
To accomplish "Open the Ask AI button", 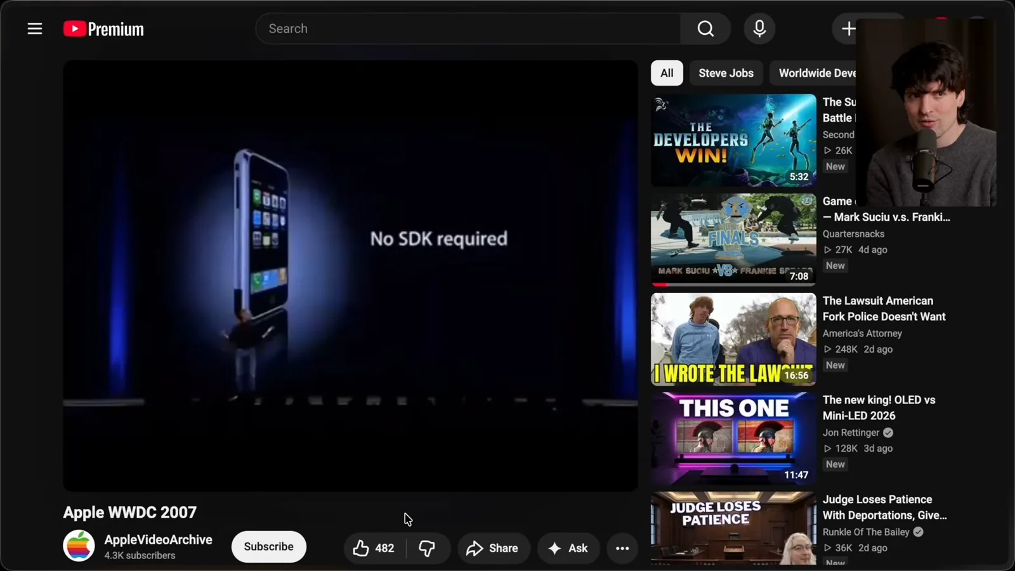I will point(568,548).
